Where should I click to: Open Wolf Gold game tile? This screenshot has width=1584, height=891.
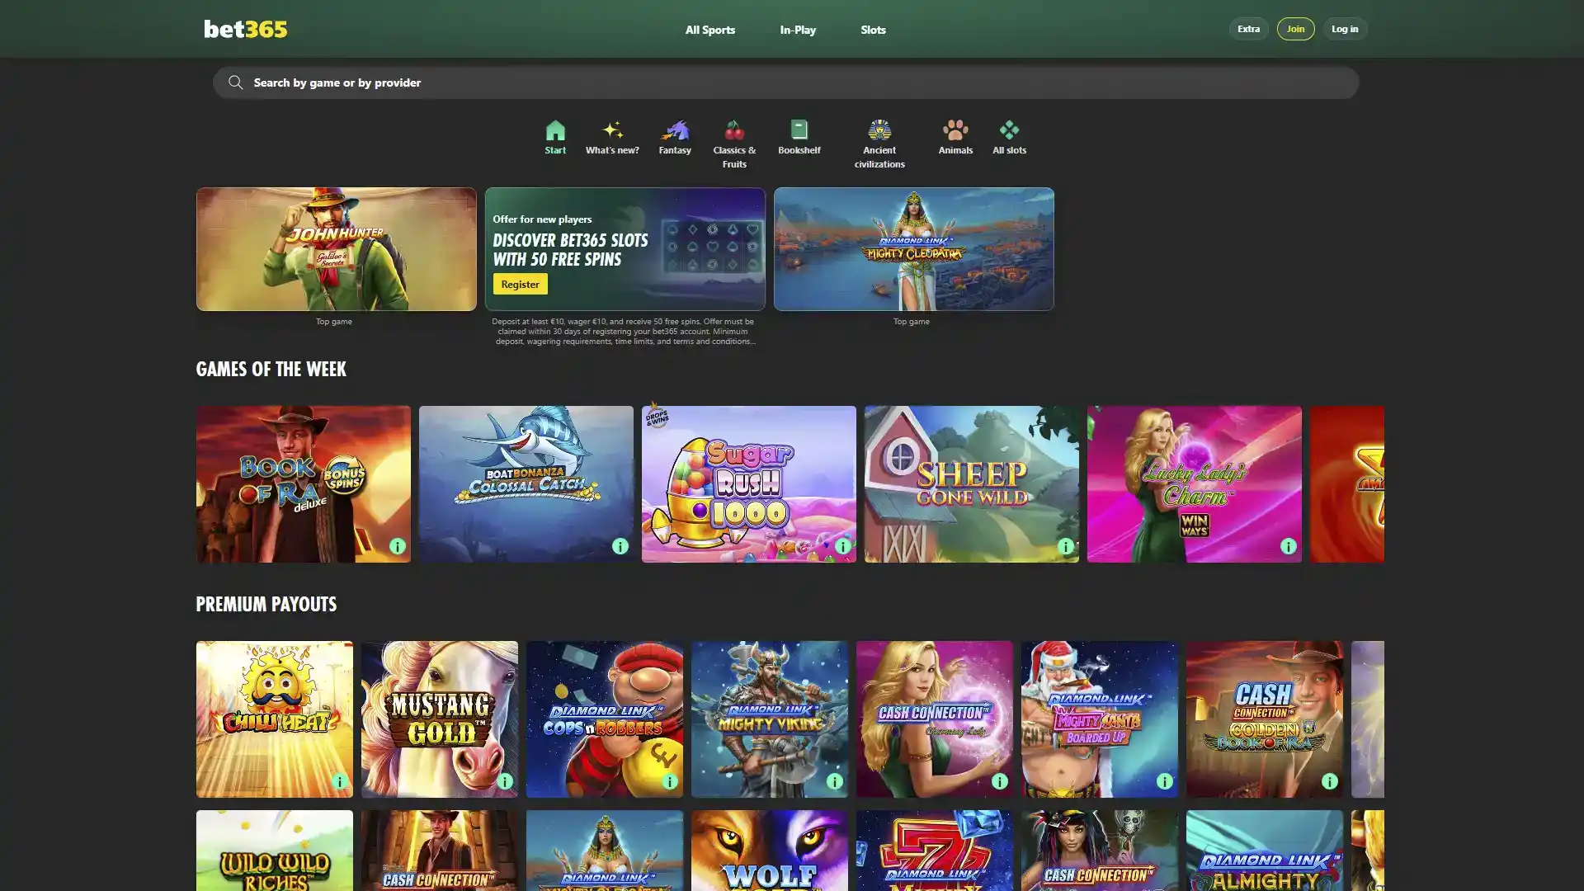(770, 851)
